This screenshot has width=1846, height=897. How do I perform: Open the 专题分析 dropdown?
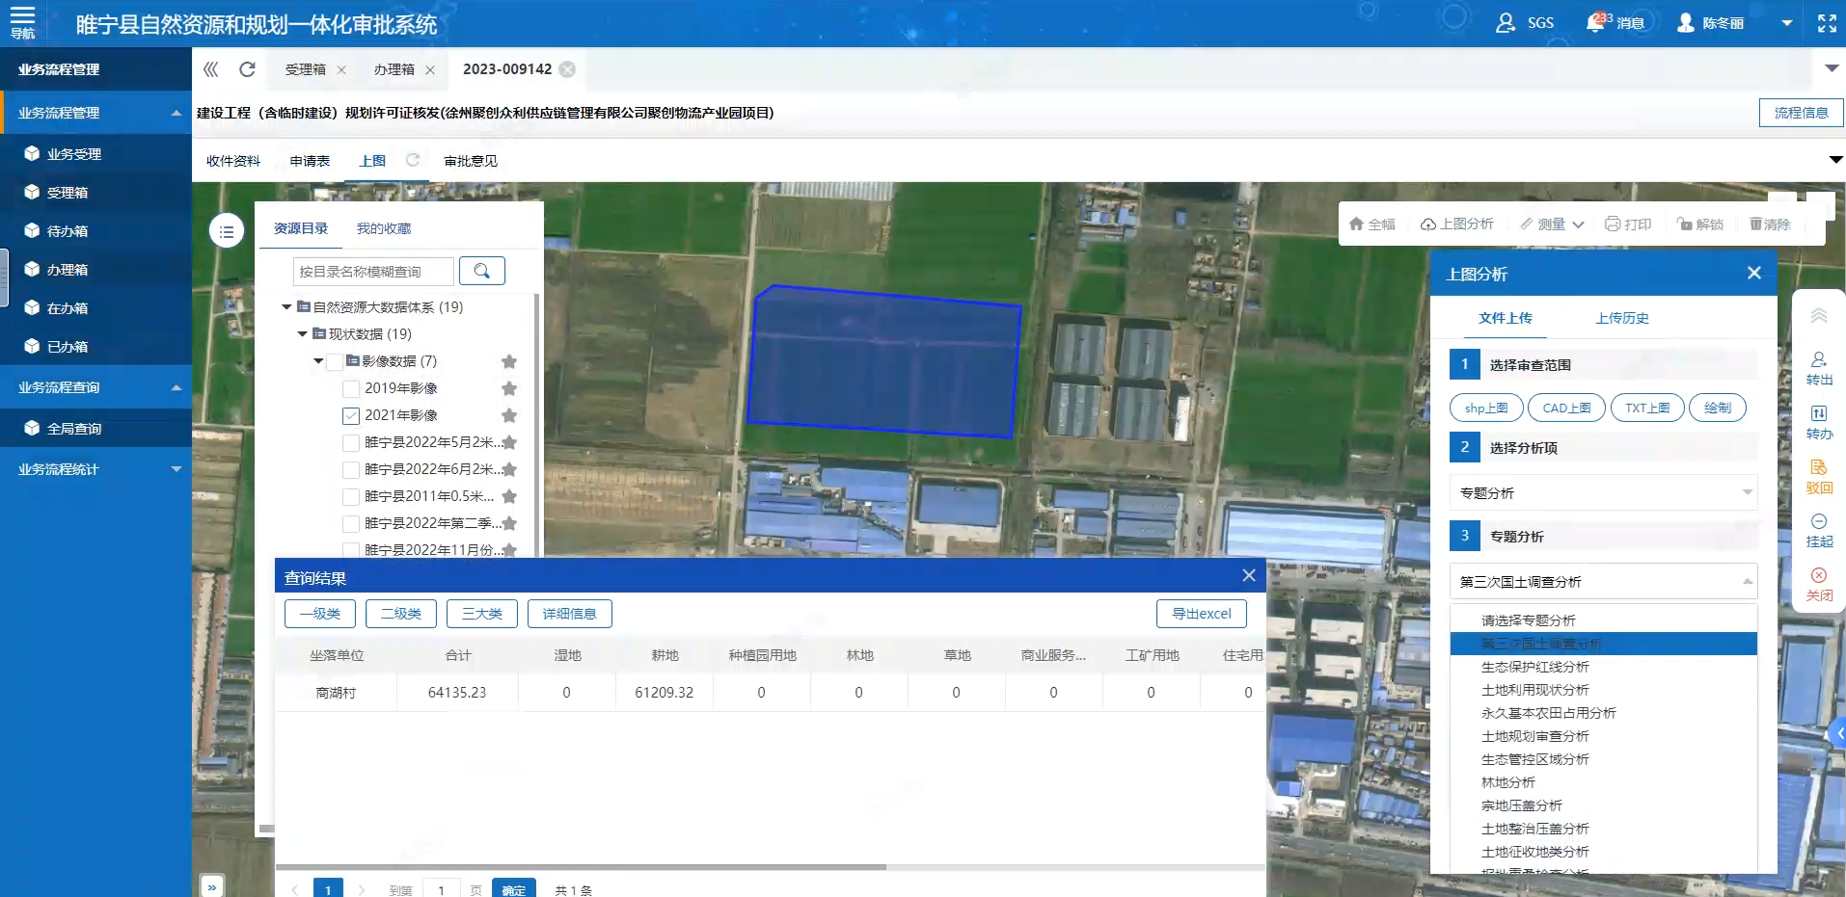(1603, 492)
